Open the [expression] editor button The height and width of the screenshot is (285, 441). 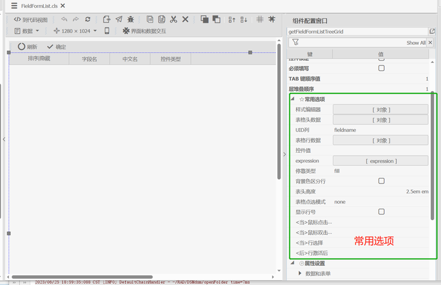point(380,161)
